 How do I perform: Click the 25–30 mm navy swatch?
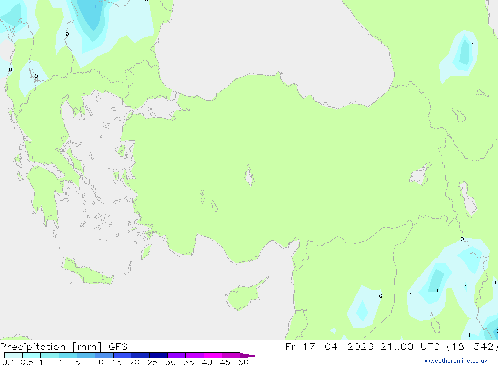158,355
